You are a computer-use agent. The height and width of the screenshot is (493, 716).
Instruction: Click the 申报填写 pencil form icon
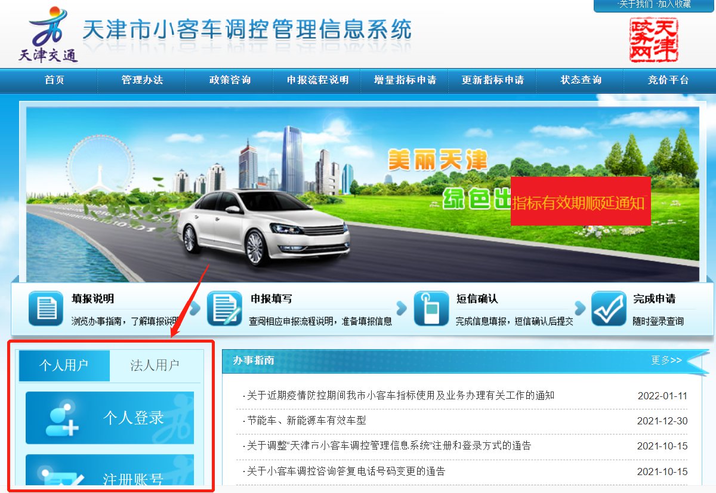tap(224, 309)
